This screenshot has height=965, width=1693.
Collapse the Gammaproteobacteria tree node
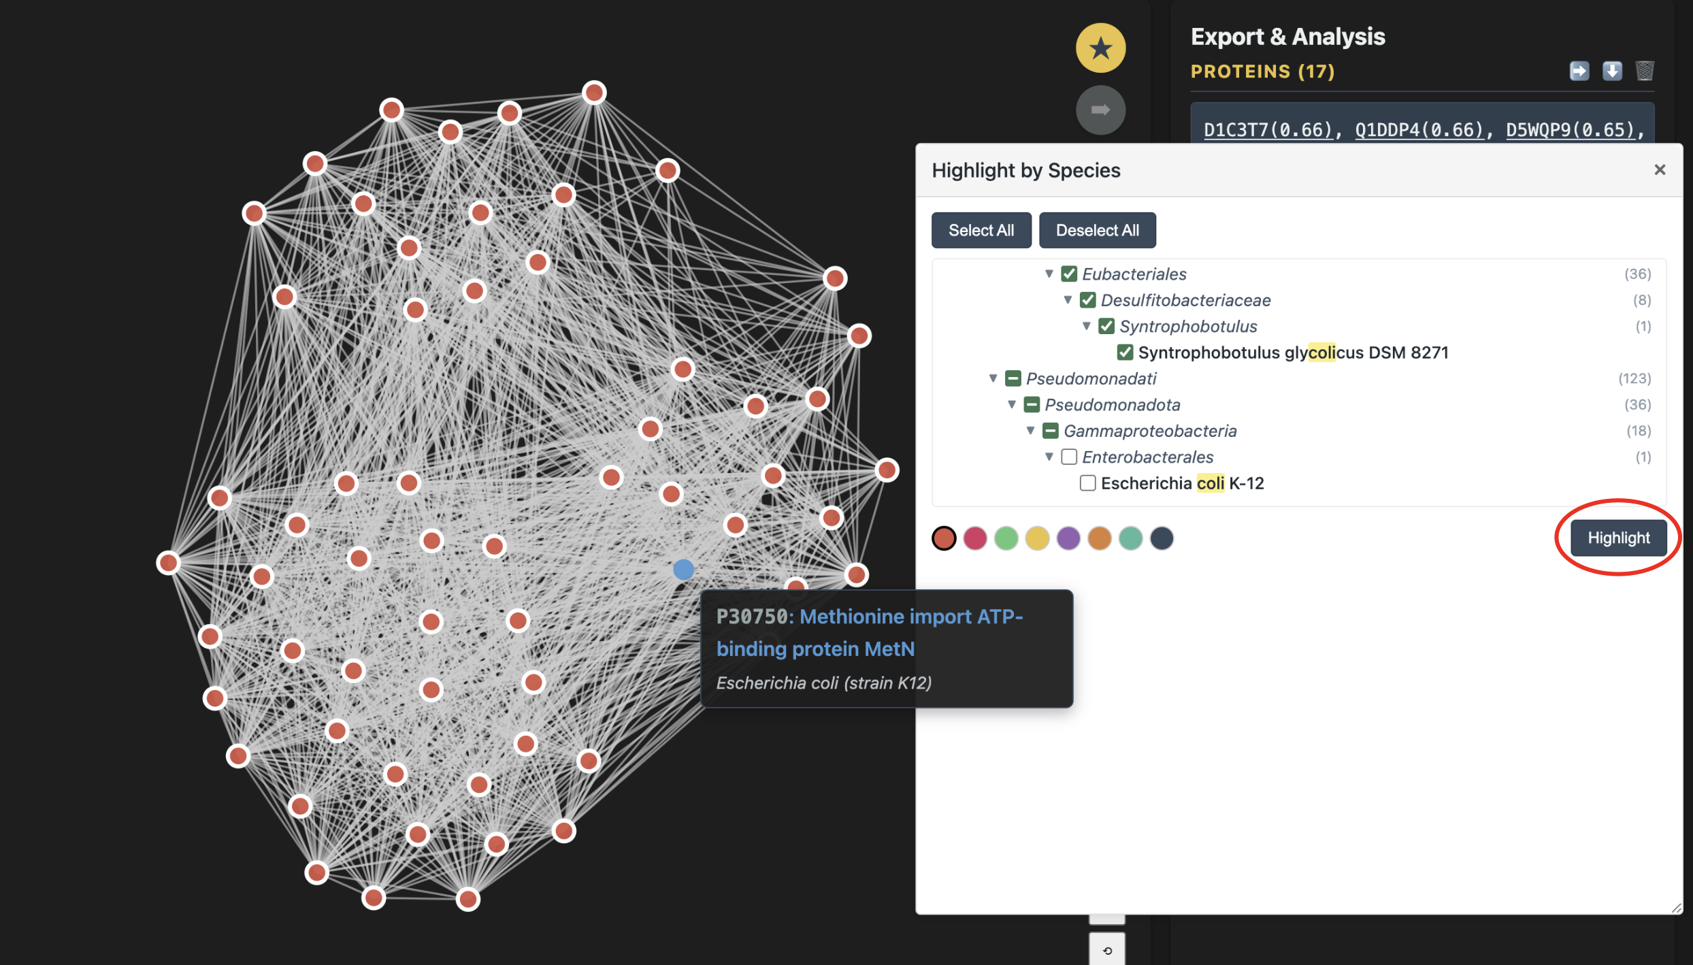coord(1030,431)
